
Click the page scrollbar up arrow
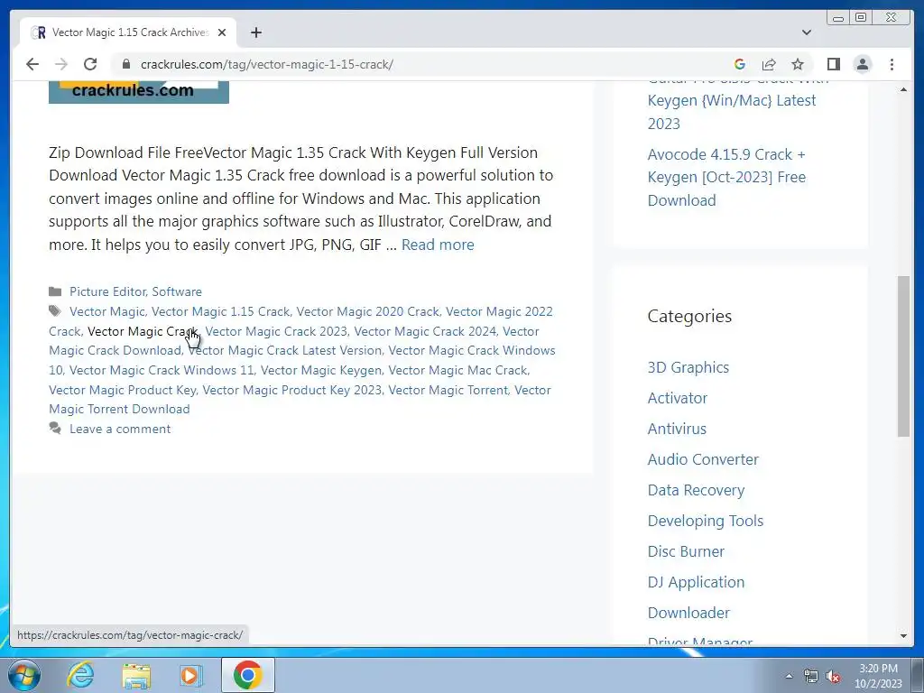coord(903,89)
